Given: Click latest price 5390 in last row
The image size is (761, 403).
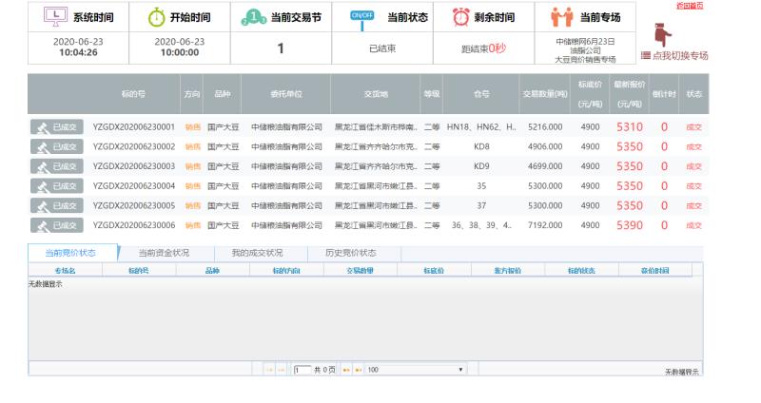Looking at the screenshot, I should coord(630,225).
